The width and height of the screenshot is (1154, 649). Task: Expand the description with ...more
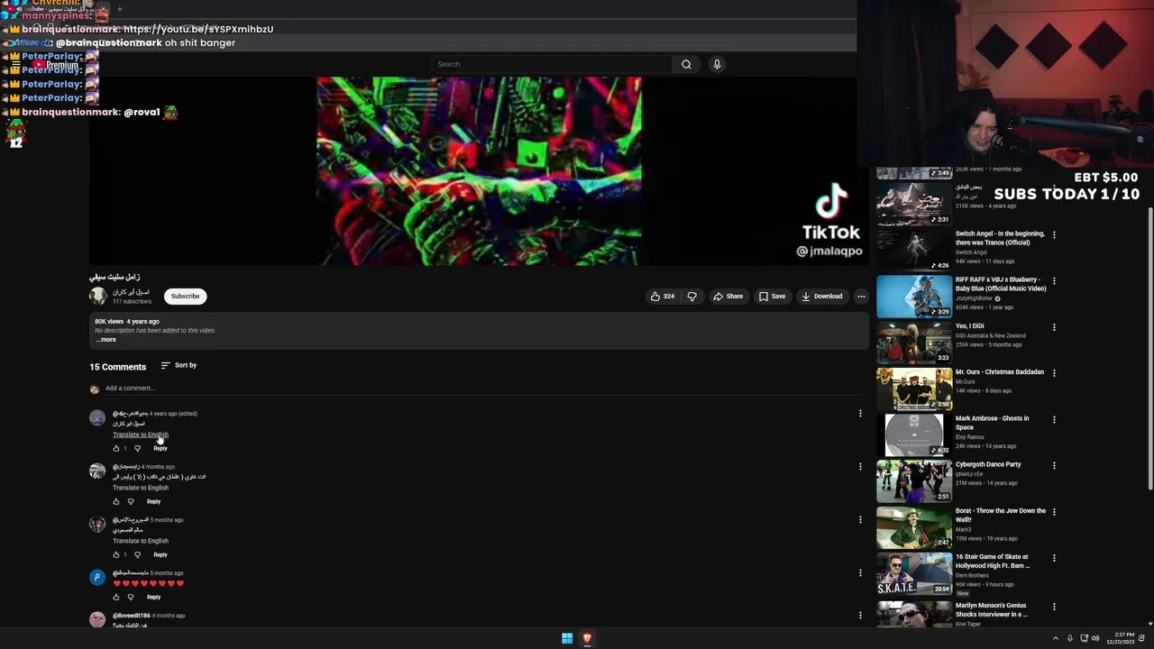[x=106, y=340]
